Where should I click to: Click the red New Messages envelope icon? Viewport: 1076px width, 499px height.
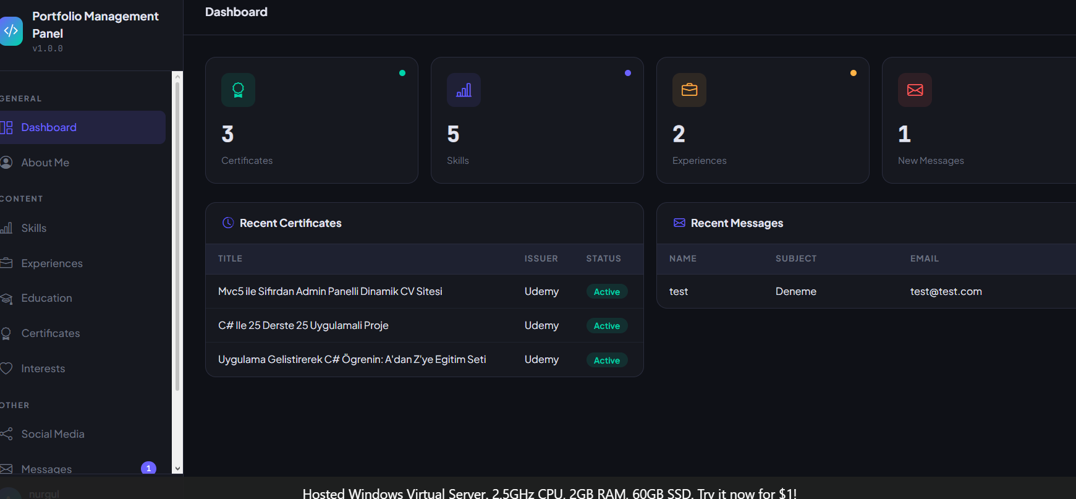click(915, 90)
